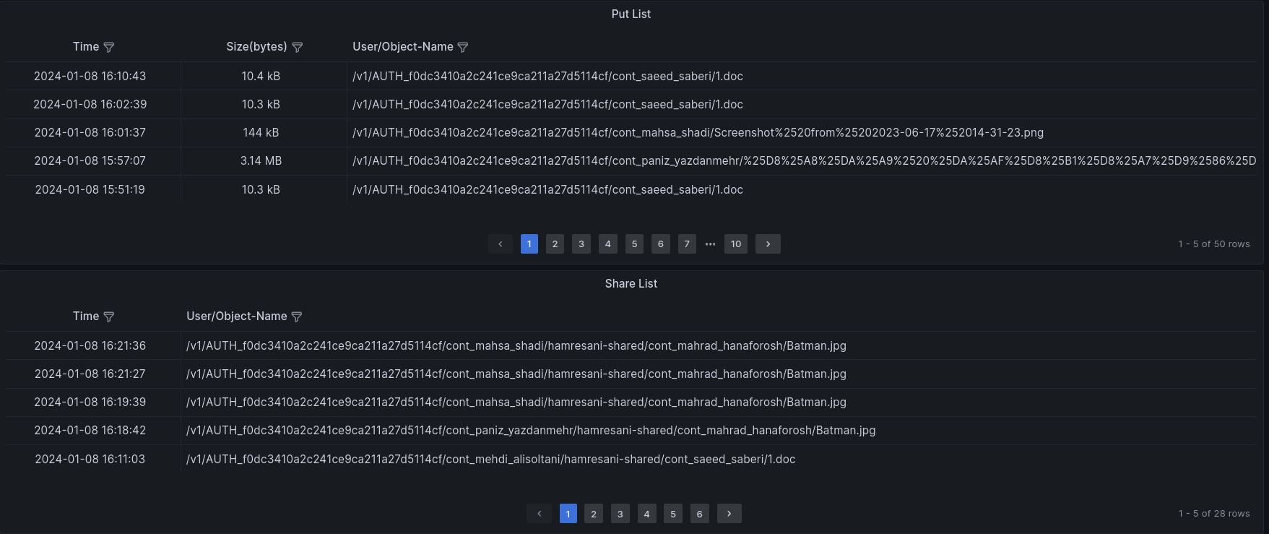This screenshot has width=1269, height=534.
Task: Select page 3 in Share List pagination
Action: pos(620,514)
